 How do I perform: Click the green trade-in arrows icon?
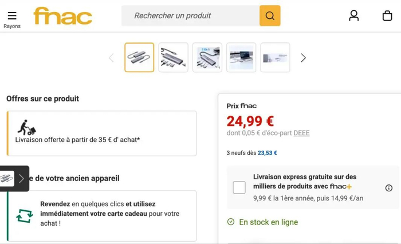tap(25, 215)
